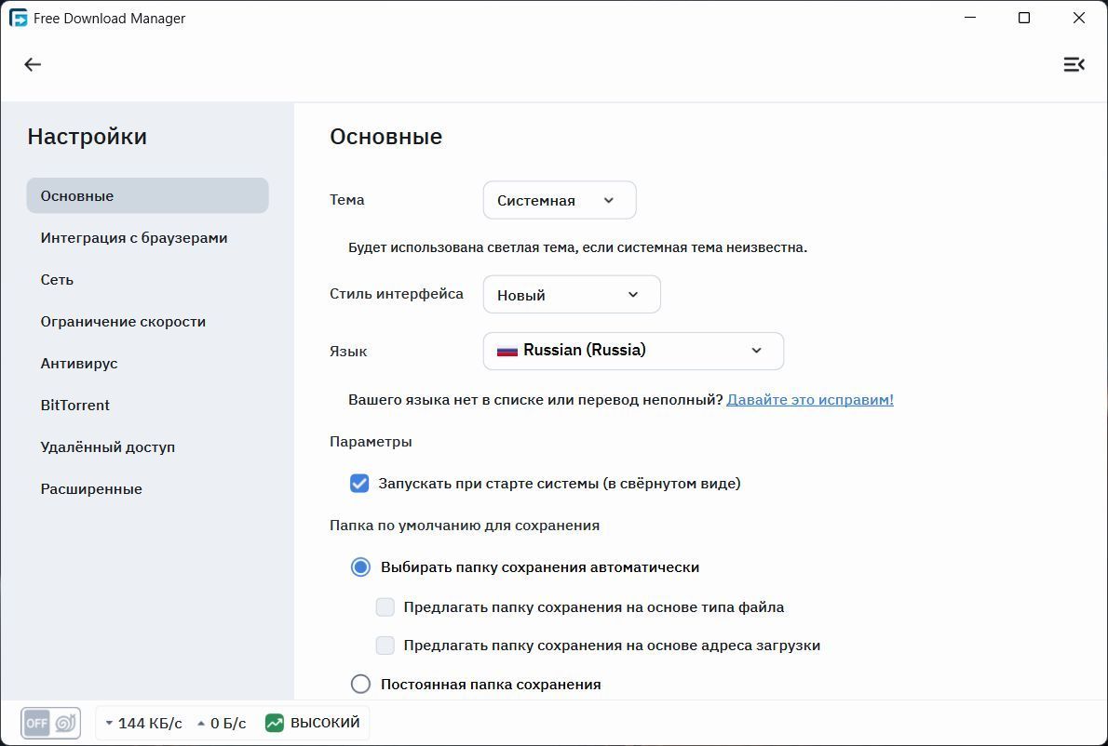Select the permanent save folder radio button

click(360, 684)
